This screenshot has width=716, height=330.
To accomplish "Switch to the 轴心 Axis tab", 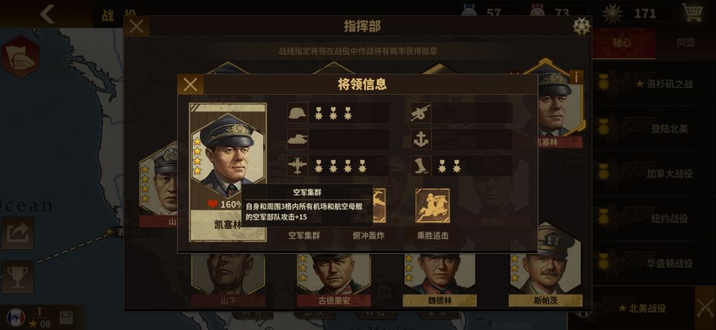I will pos(623,43).
